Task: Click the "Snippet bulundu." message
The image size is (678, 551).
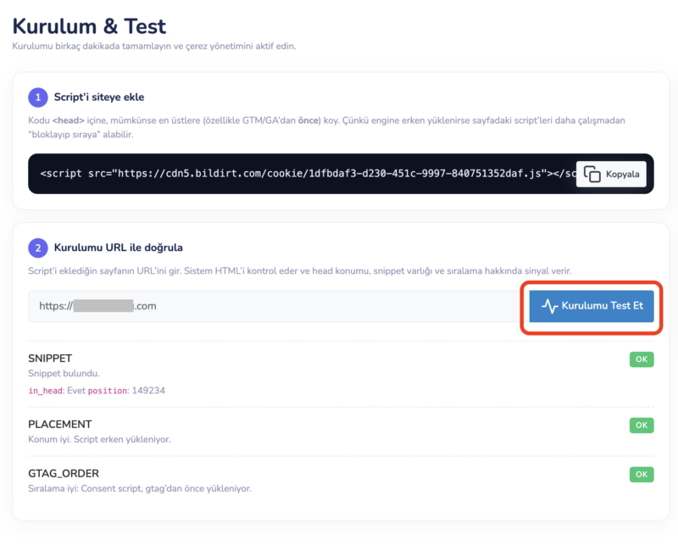Action: click(x=64, y=374)
